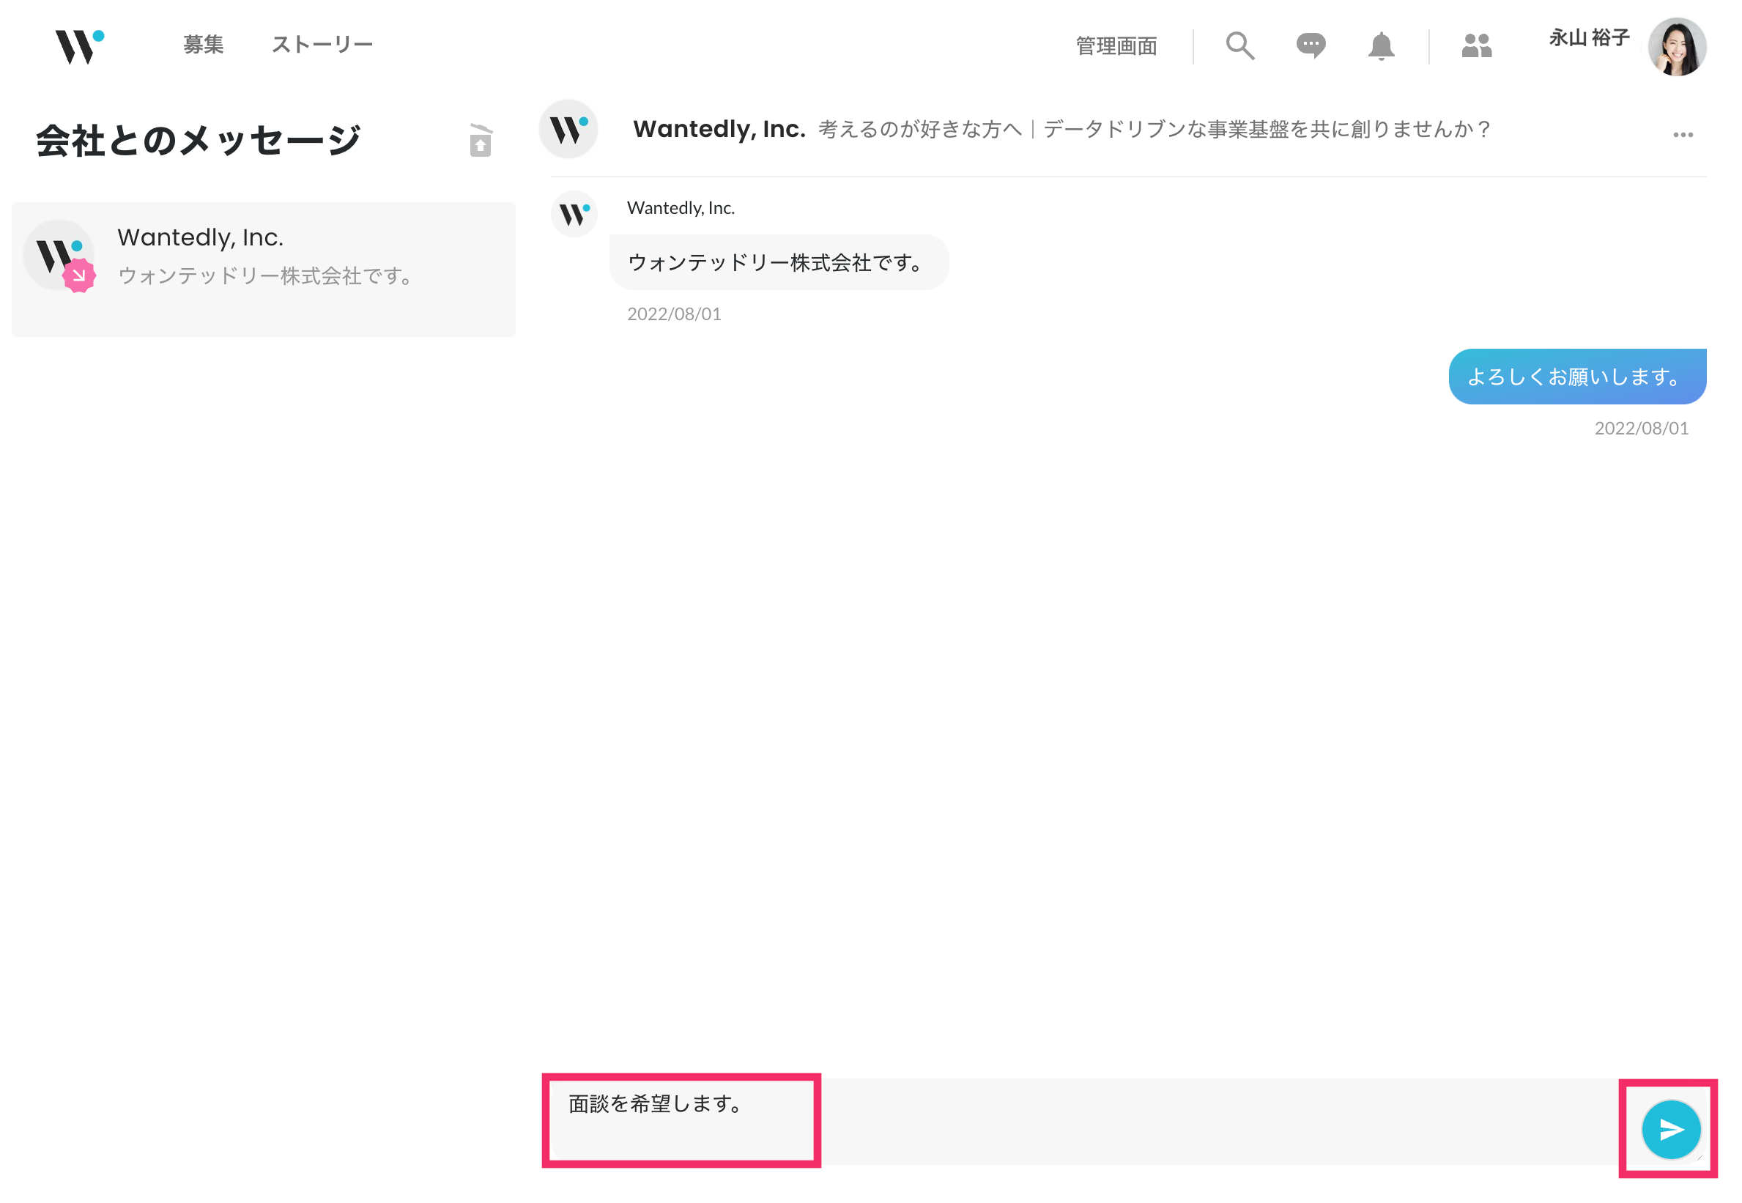
Task: Send the message with the paper-plane button
Action: pyautogui.click(x=1670, y=1129)
